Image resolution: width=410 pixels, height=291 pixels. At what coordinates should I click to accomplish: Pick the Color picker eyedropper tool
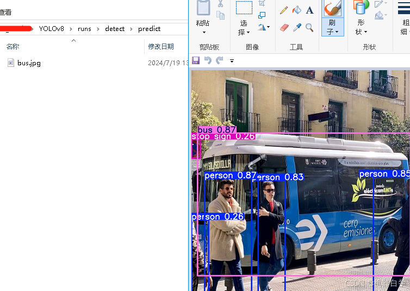point(297,27)
